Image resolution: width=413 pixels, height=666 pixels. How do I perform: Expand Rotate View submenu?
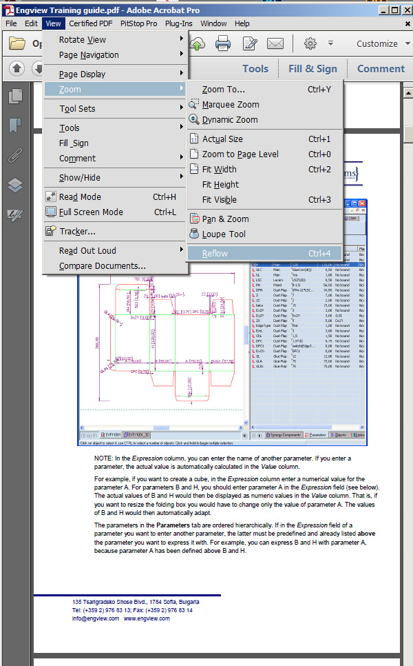click(114, 40)
